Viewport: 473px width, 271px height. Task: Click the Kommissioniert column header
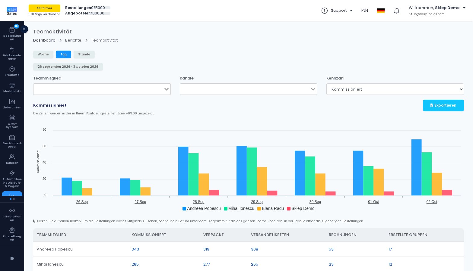(x=149, y=235)
